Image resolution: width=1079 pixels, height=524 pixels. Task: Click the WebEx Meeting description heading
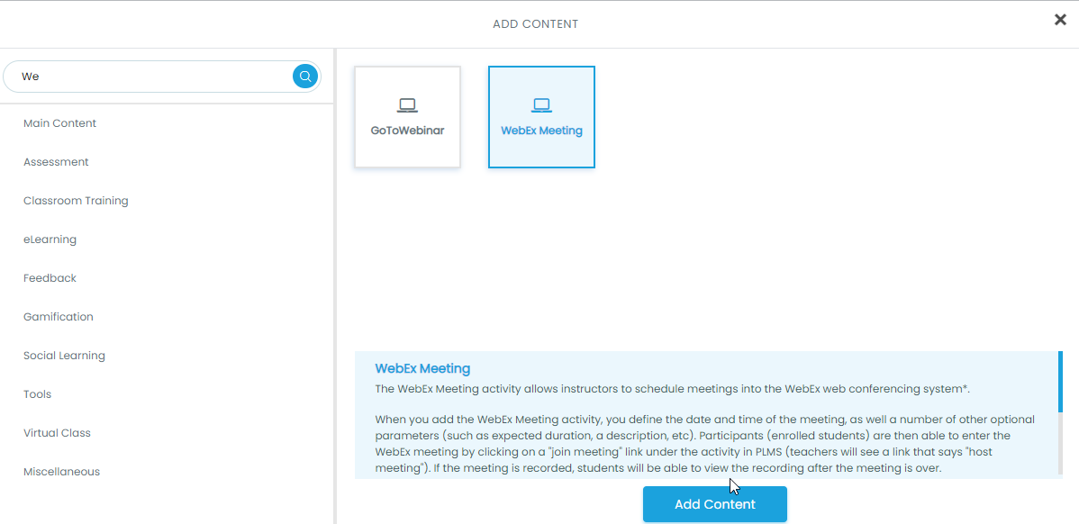pos(422,368)
